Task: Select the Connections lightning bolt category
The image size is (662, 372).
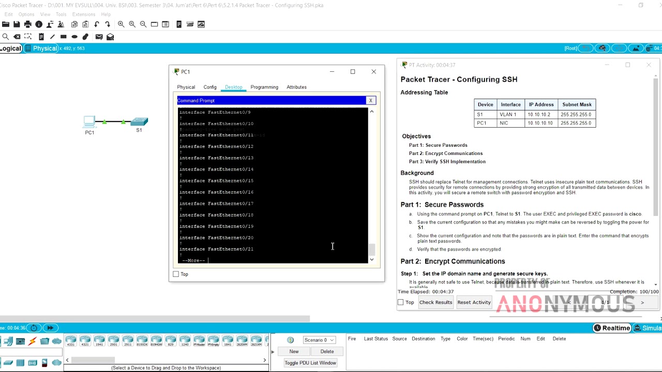Action: tap(33, 341)
